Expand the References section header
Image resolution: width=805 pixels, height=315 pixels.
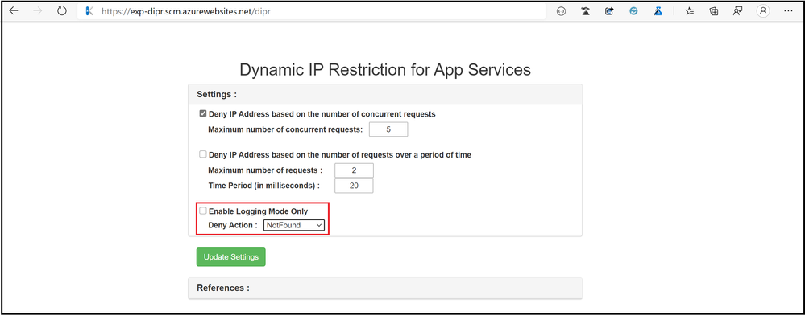(x=385, y=288)
